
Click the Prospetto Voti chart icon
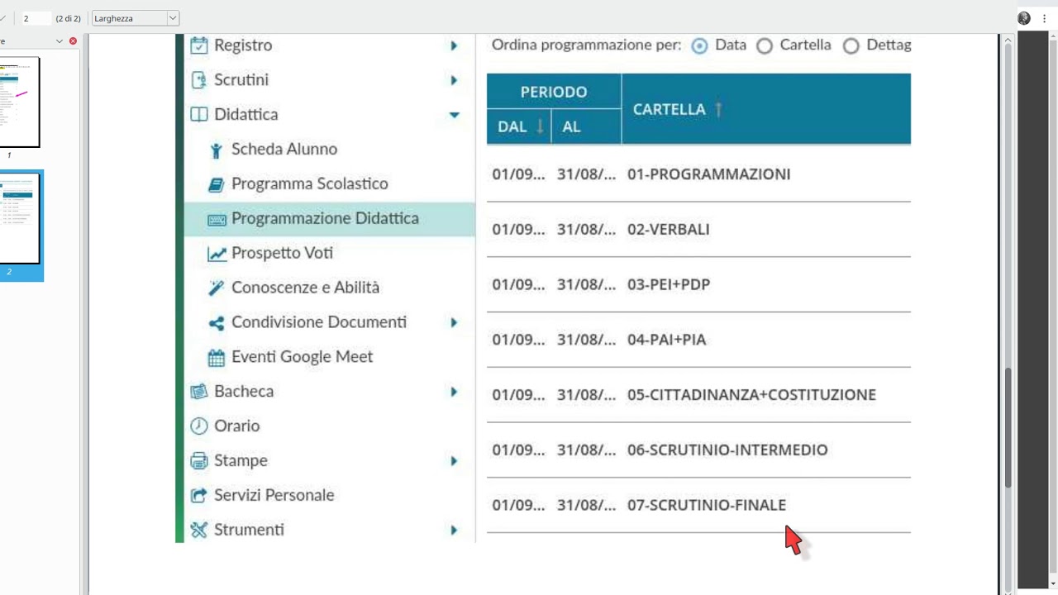click(217, 254)
